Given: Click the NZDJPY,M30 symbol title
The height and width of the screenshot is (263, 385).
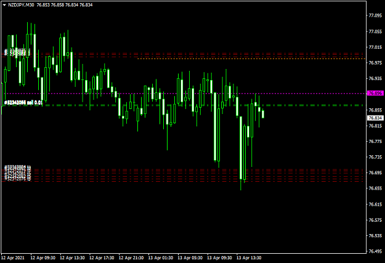Looking at the screenshot, I should tap(21, 5).
